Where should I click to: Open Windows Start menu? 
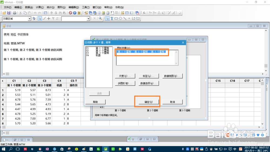tap(3, 149)
